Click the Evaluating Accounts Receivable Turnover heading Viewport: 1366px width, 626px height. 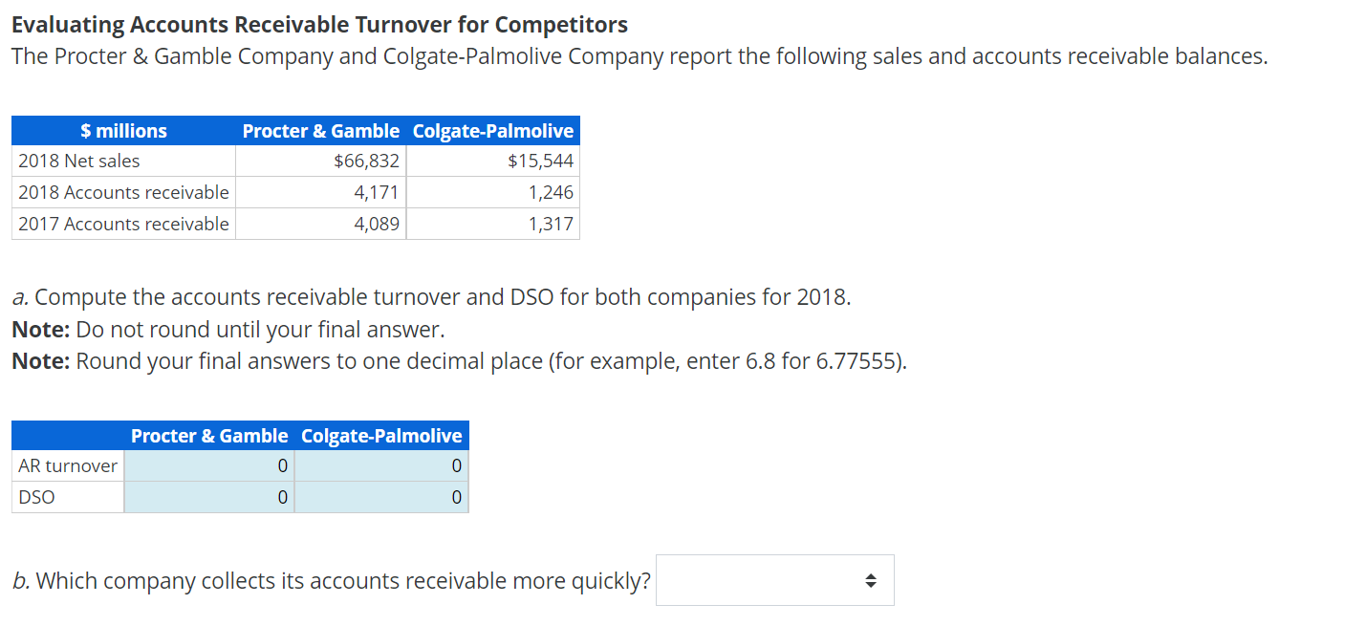pyautogui.click(x=318, y=24)
